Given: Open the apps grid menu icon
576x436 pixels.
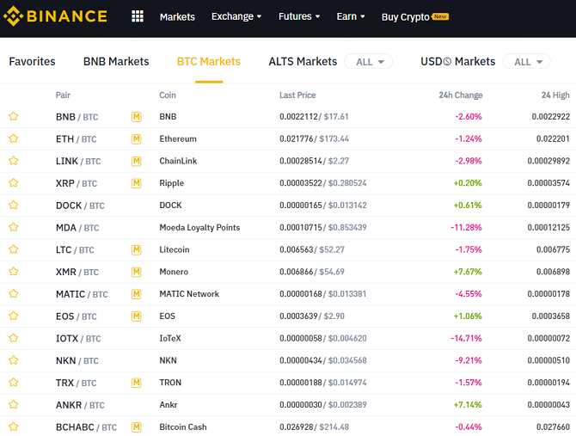Looking at the screenshot, I should tap(138, 16).
